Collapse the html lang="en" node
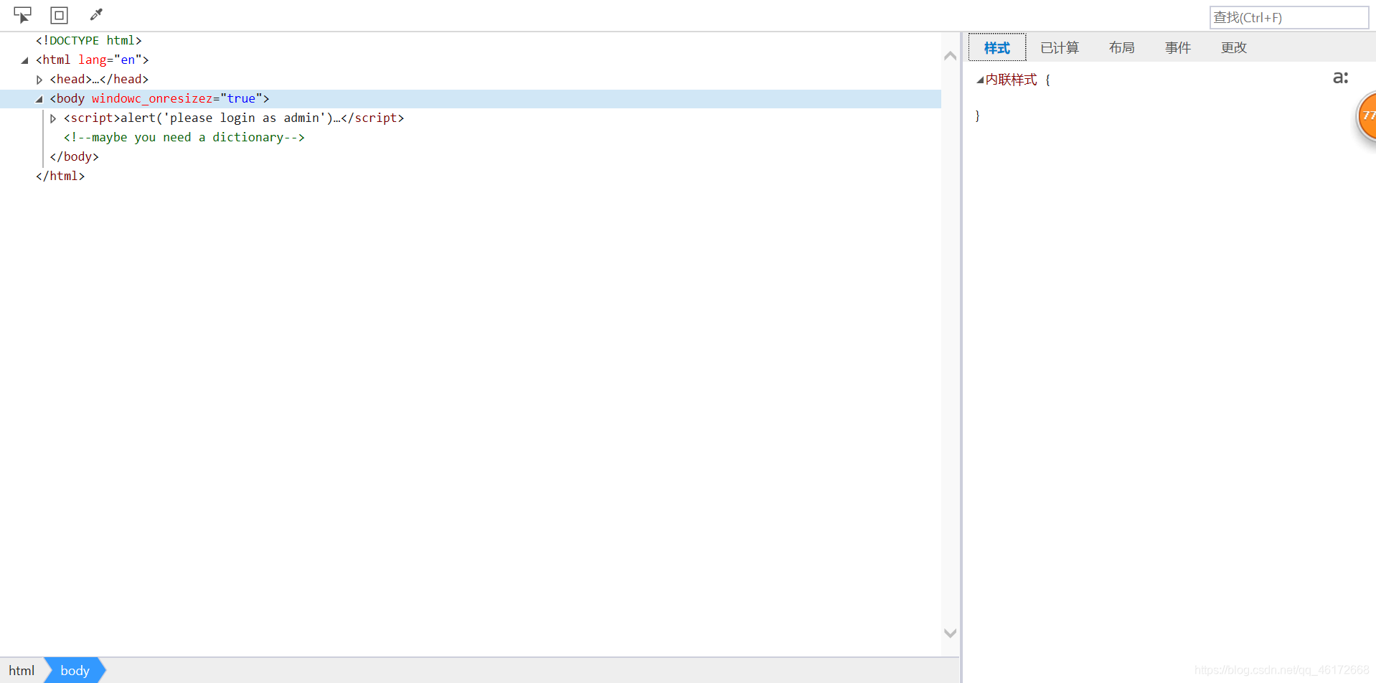The image size is (1376, 683). [x=25, y=60]
